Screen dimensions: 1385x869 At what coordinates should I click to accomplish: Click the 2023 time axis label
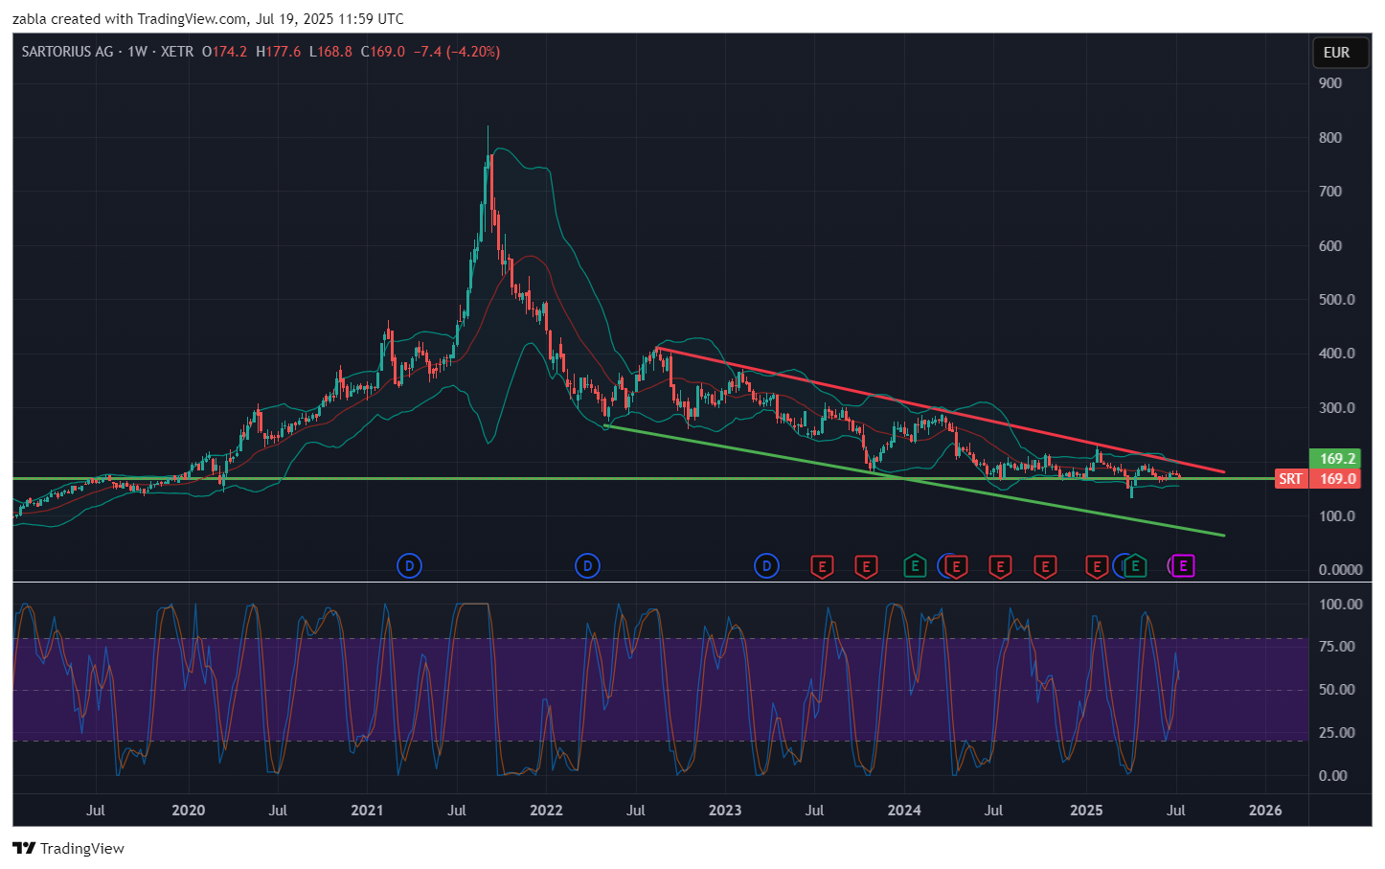(725, 811)
